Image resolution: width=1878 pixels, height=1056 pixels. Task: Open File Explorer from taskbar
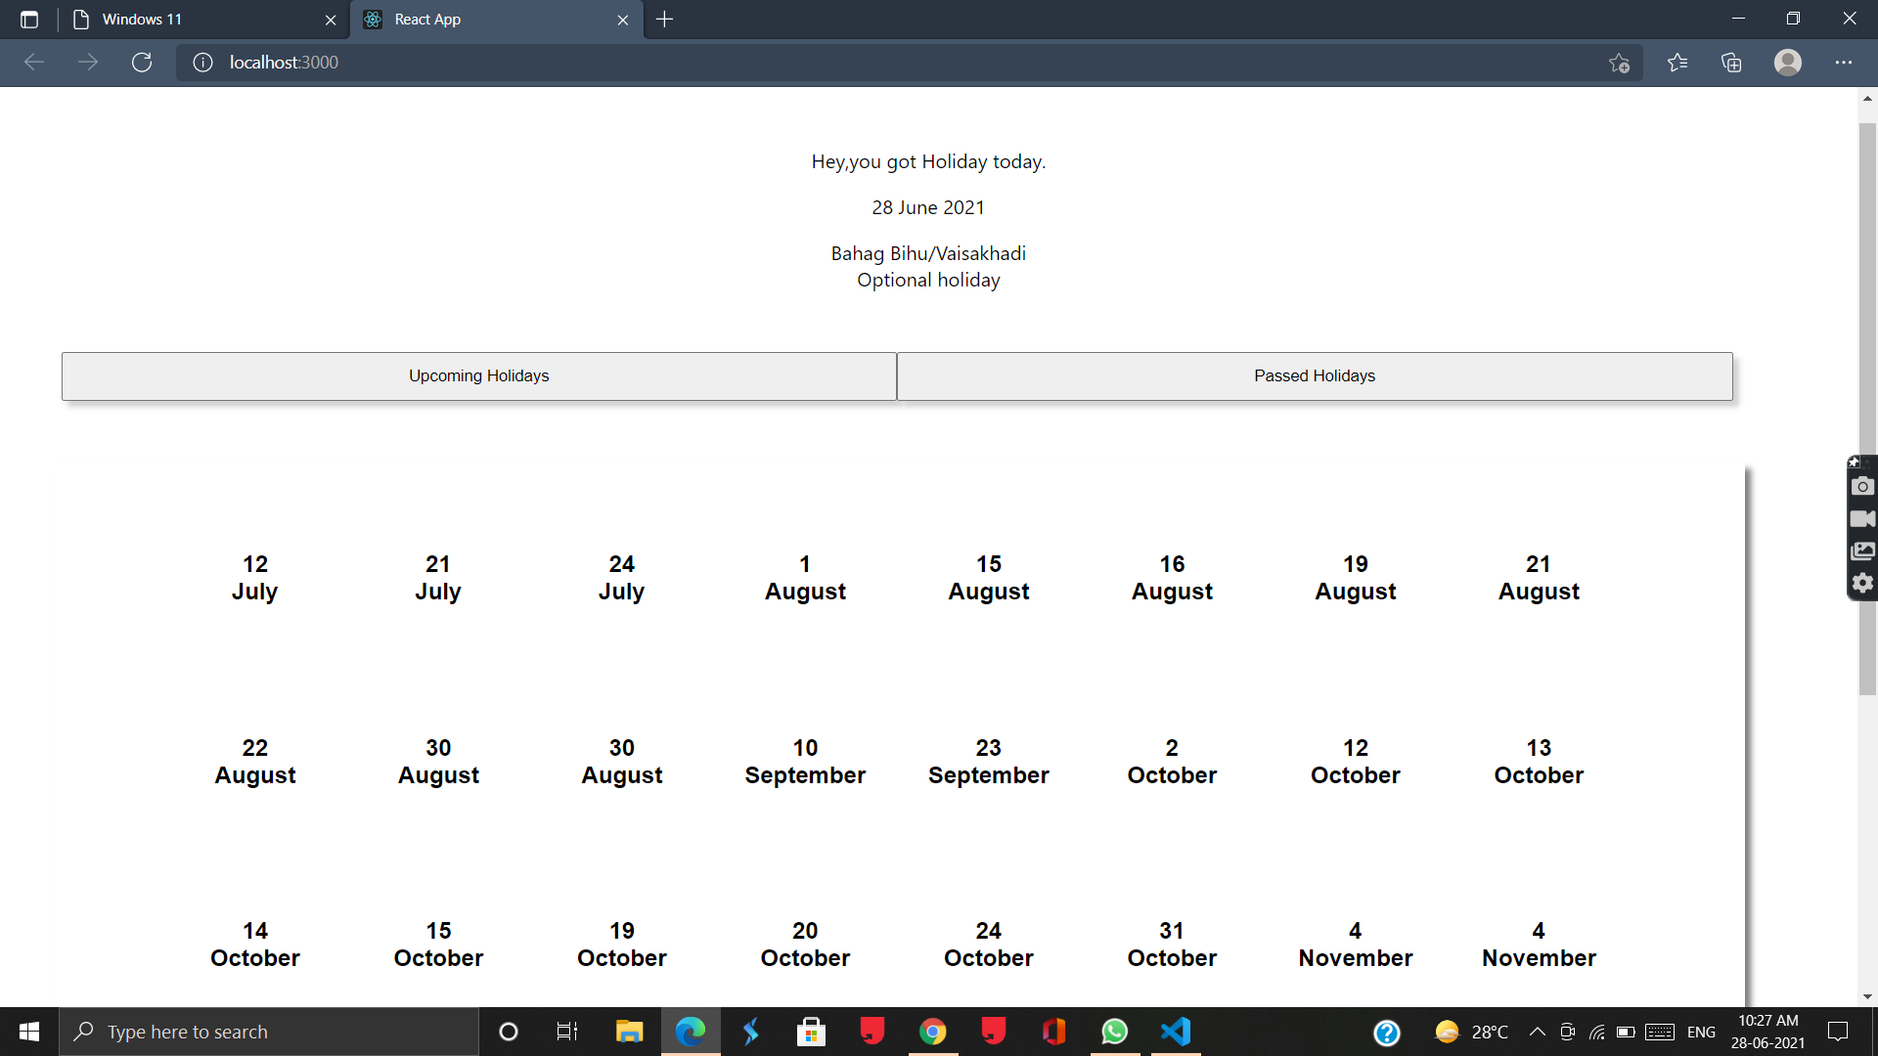tap(629, 1032)
